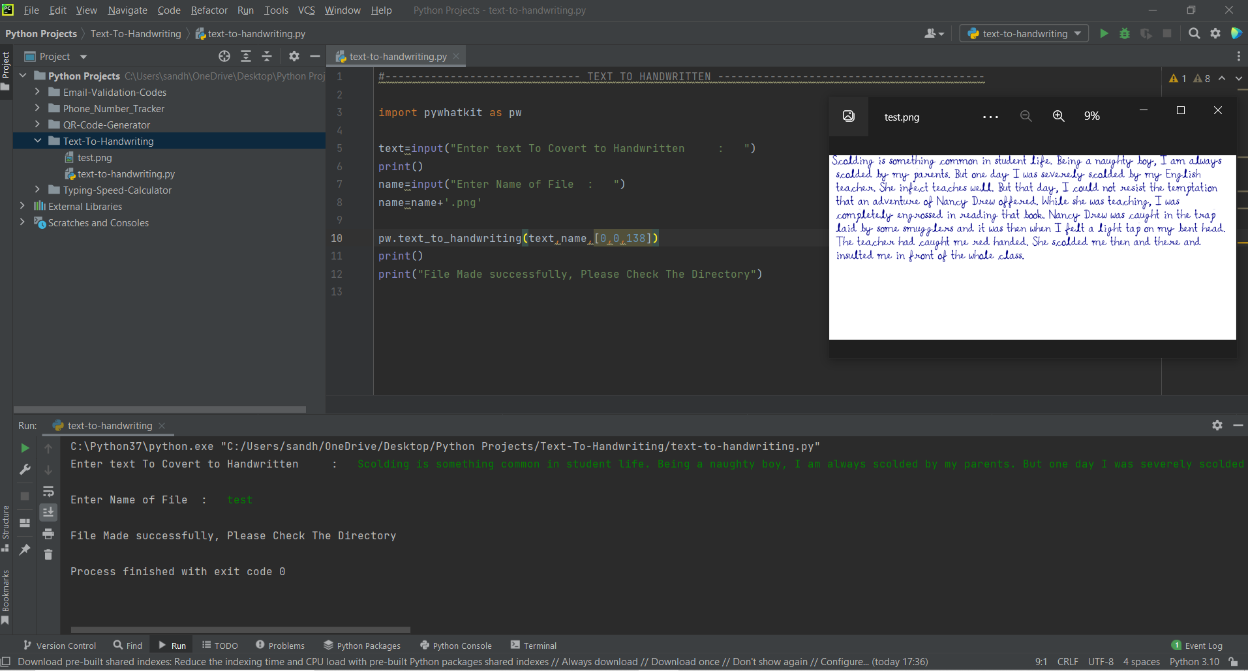The width and height of the screenshot is (1248, 671).
Task: Rerun the program from the Run panel
Action: point(24,448)
